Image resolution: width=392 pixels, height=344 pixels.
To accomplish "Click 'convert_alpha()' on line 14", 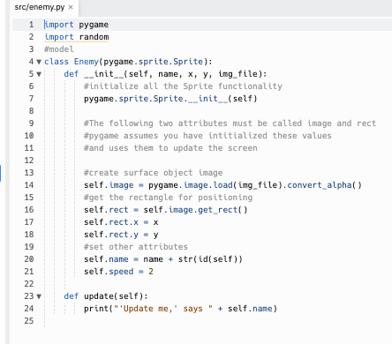I will click(x=324, y=185).
